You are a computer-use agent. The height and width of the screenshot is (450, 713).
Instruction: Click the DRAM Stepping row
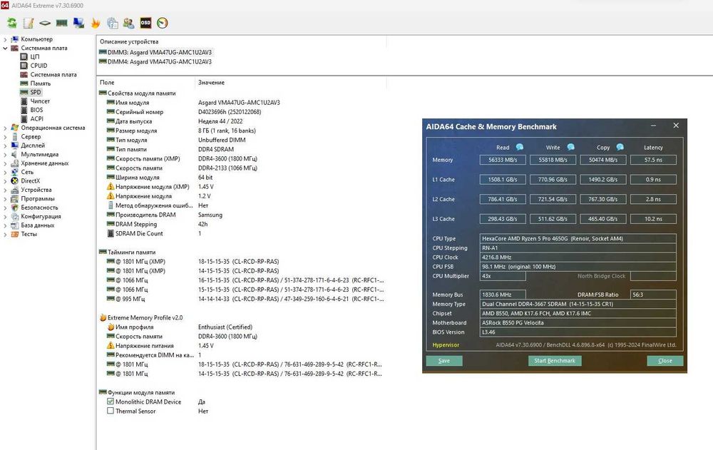241,225
